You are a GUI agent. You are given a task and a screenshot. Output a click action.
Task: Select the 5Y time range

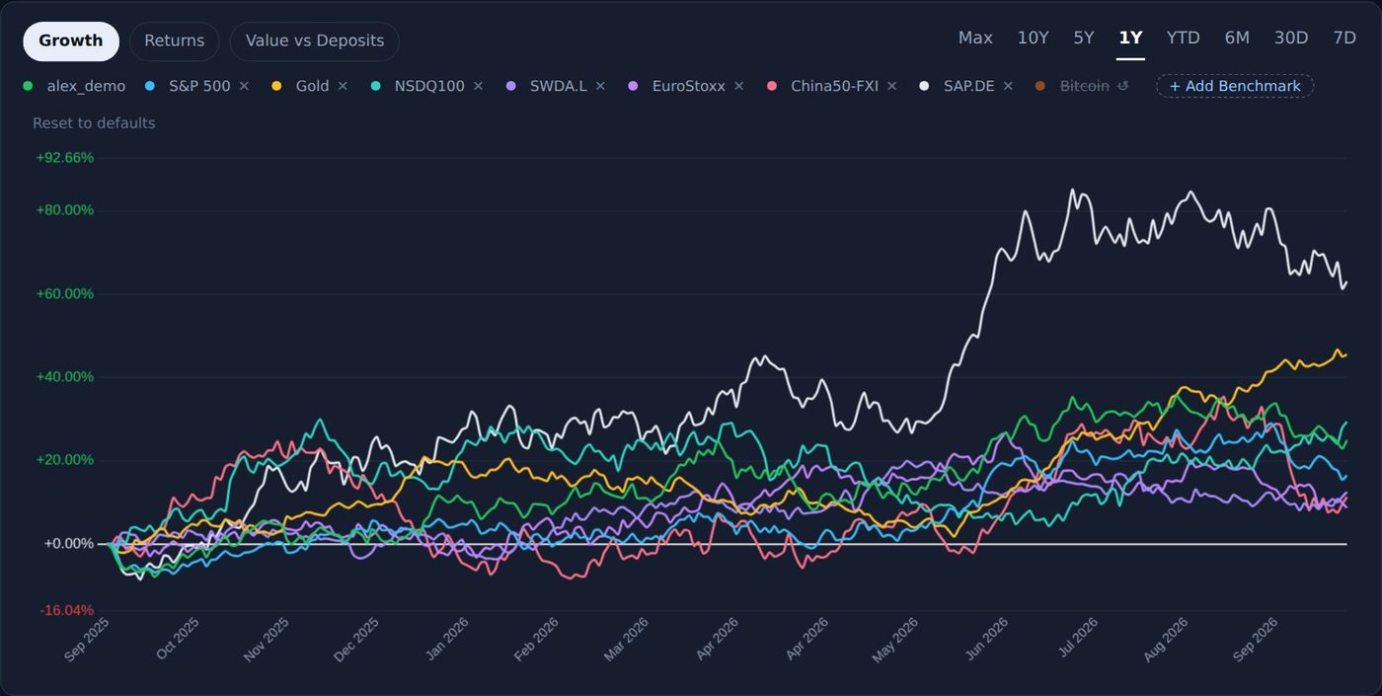click(1084, 38)
